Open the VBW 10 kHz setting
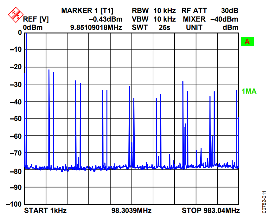This screenshot has width=276, height=218. (x=154, y=19)
